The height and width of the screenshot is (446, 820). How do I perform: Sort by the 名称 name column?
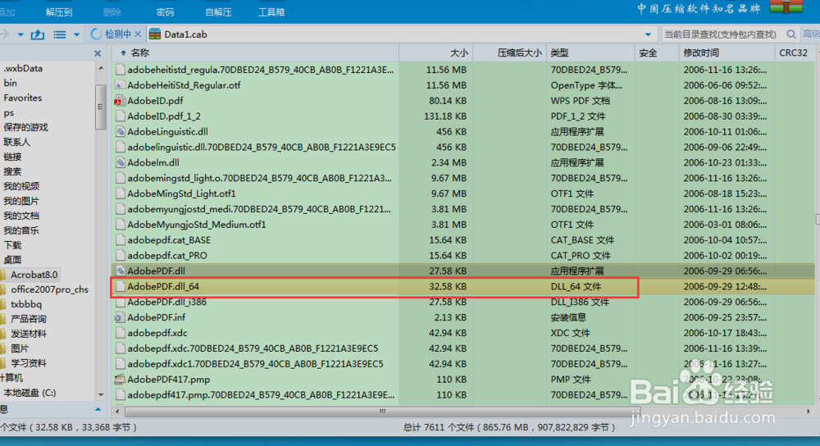pyautogui.click(x=139, y=52)
